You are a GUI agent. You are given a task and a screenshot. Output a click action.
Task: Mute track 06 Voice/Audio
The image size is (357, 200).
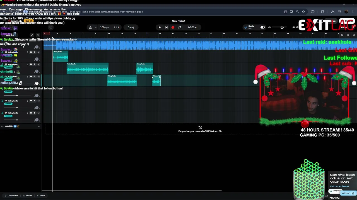tap(31, 101)
